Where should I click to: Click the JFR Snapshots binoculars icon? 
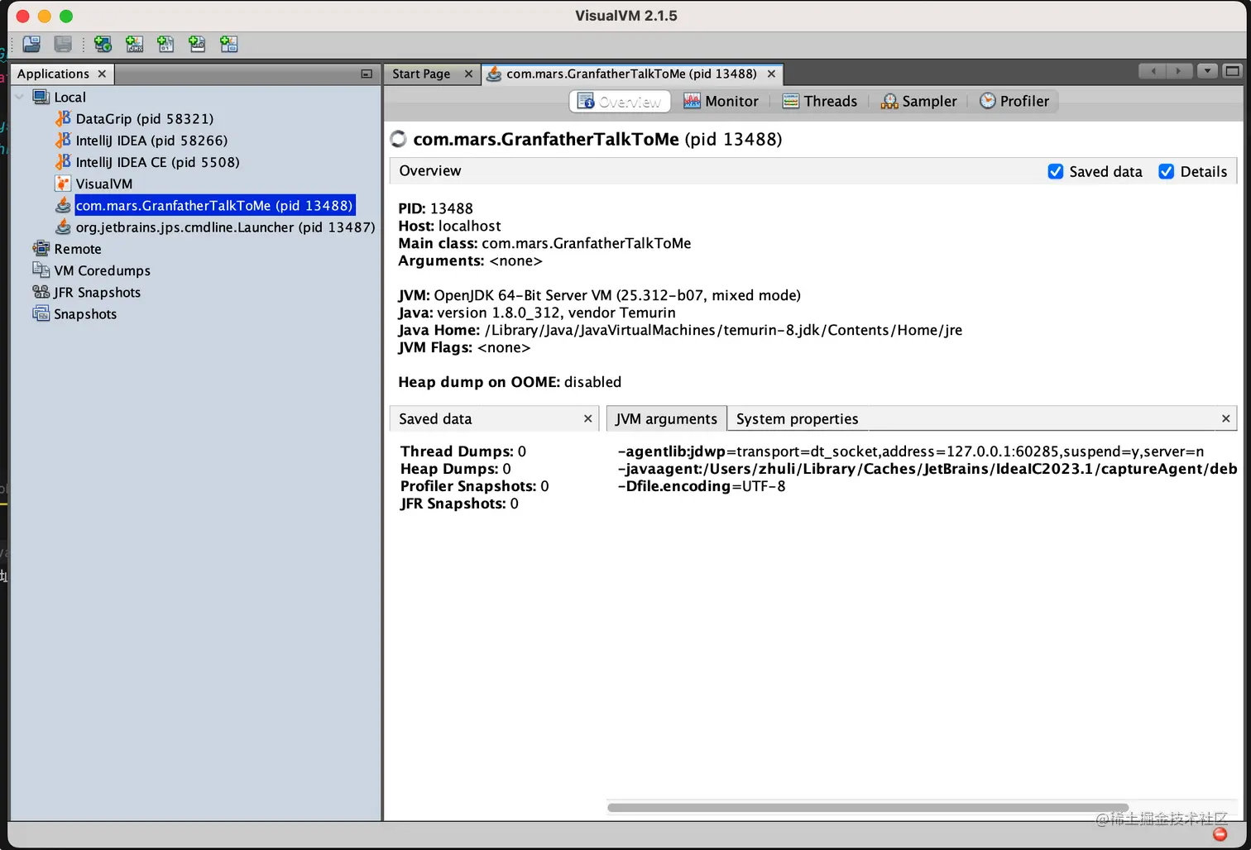point(41,292)
